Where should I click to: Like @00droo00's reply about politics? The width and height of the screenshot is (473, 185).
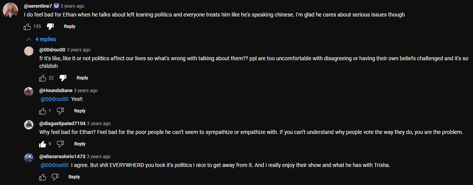[43, 78]
